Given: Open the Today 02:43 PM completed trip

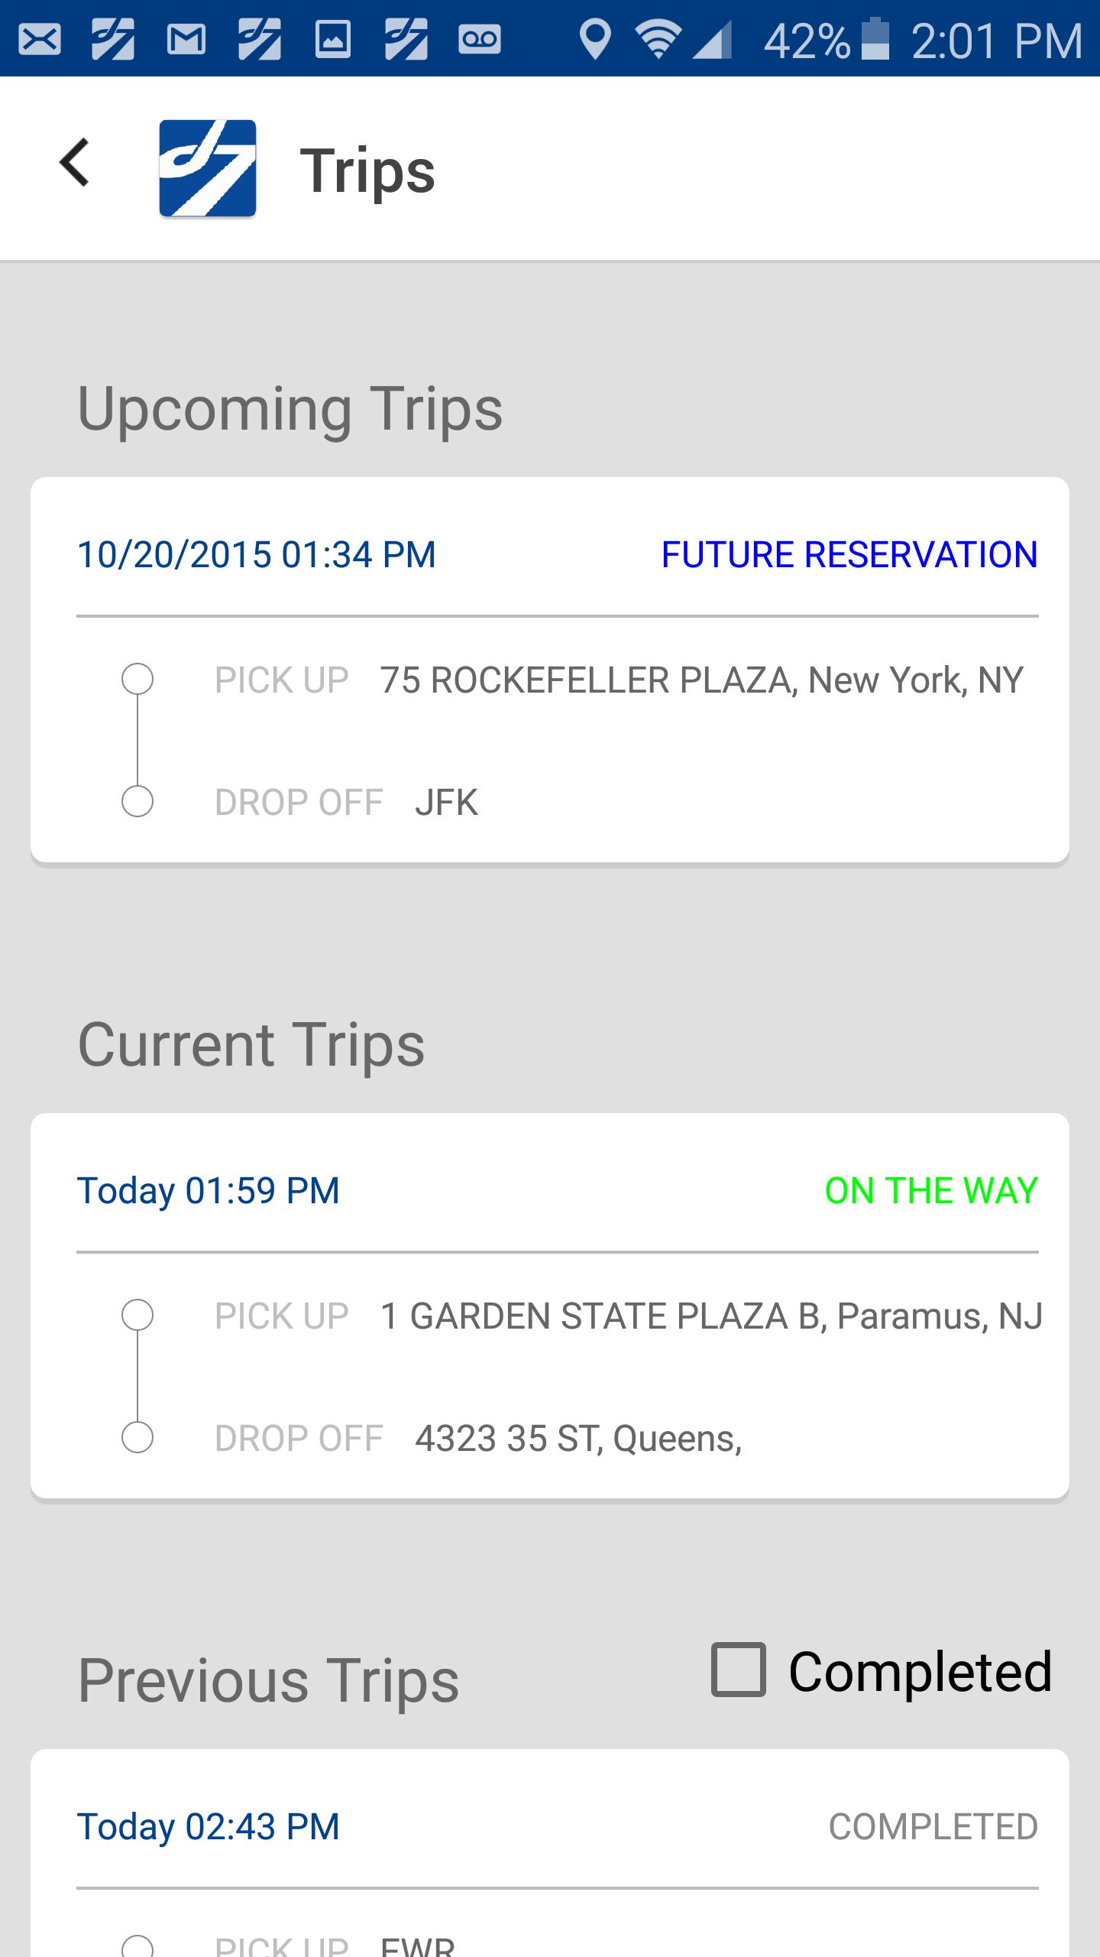Looking at the screenshot, I should pos(550,1853).
